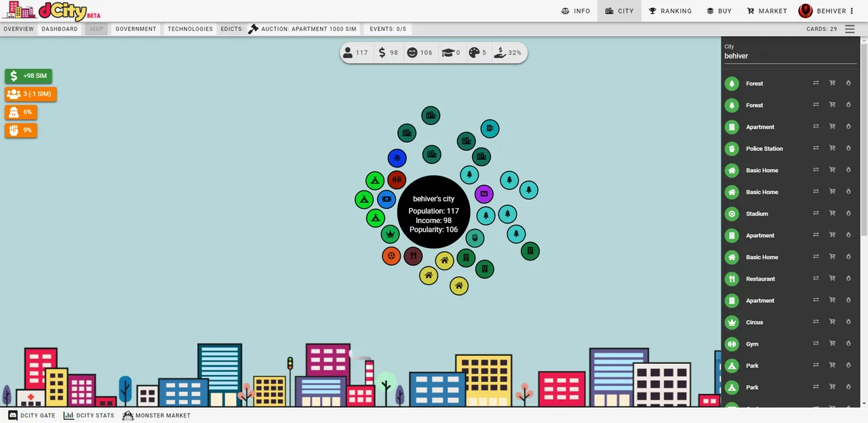The width and height of the screenshot is (868, 423).
Task: Burn the Police Station card
Action: [x=848, y=148]
